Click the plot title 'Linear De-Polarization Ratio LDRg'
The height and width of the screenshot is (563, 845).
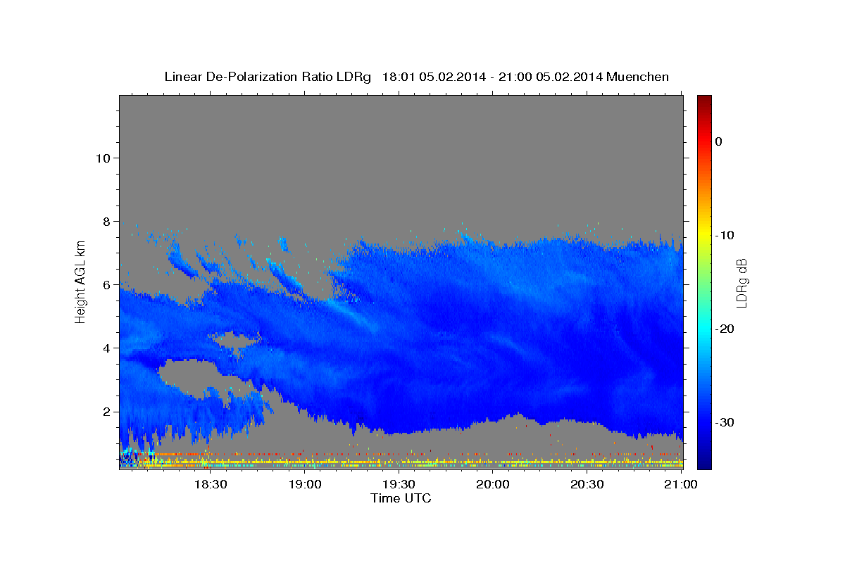coord(268,77)
